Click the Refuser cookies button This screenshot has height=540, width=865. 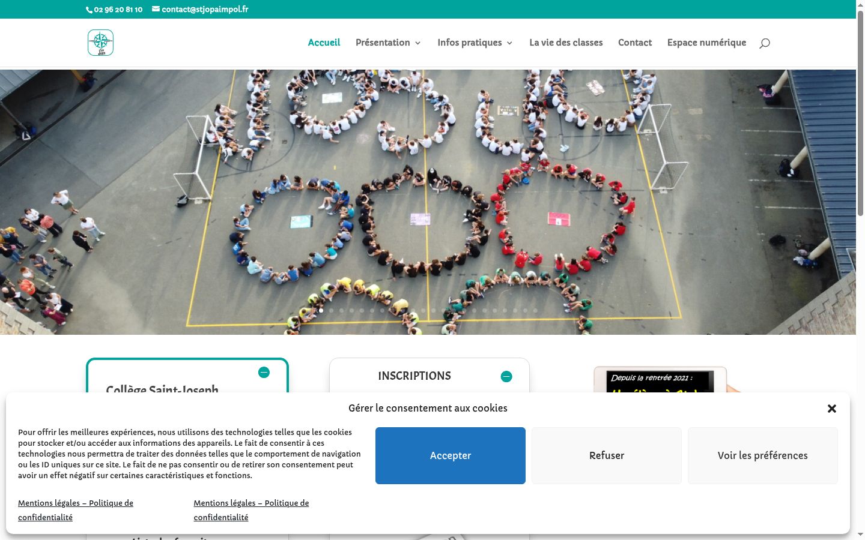[607, 455]
